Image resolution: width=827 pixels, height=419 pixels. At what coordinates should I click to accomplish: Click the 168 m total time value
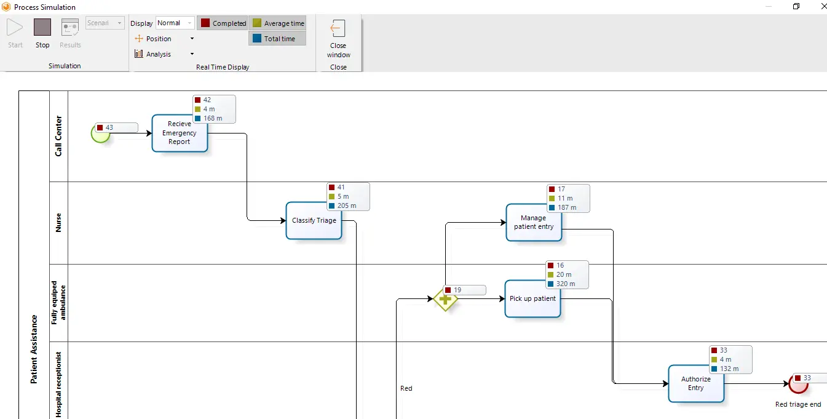tap(213, 118)
